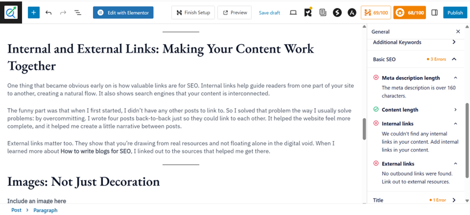Expand the Content length item
The height and width of the screenshot is (215, 470).
coord(455,109)
